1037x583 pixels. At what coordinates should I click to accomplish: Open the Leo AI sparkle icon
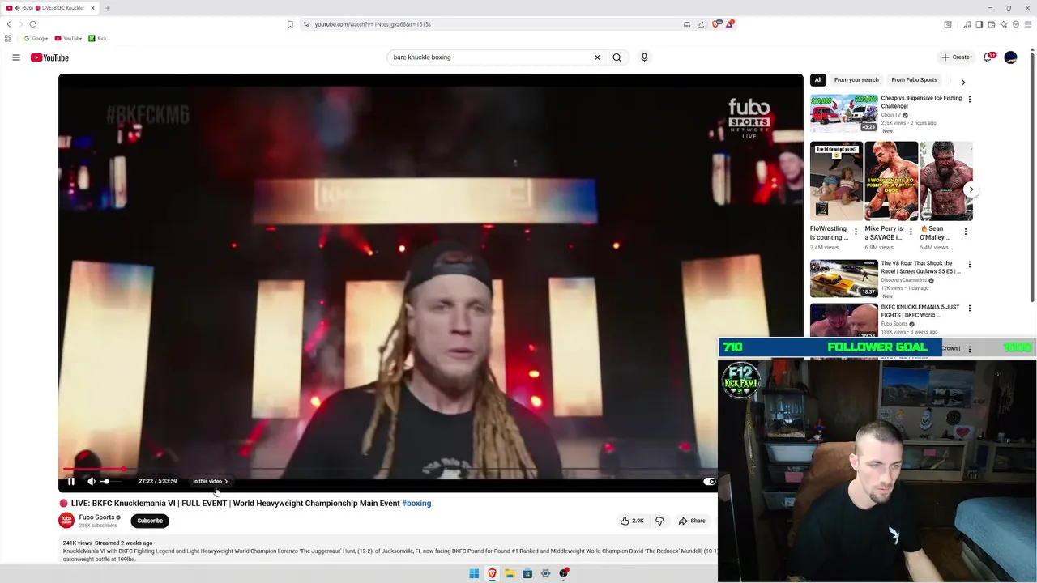(x=1004, y=24)
